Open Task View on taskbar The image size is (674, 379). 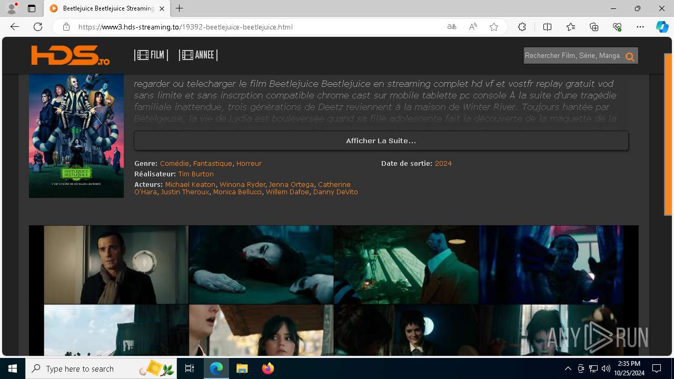point(190,368)
